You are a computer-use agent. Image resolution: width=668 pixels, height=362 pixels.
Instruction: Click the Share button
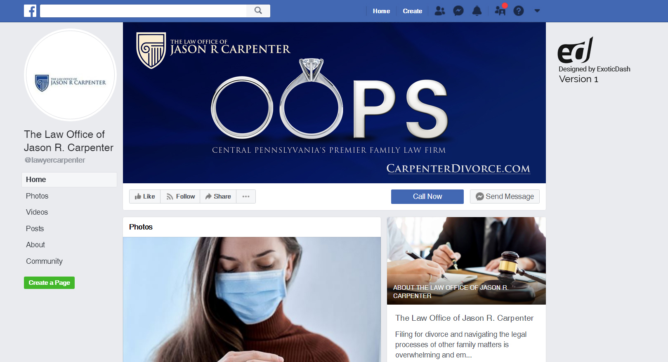218,196
